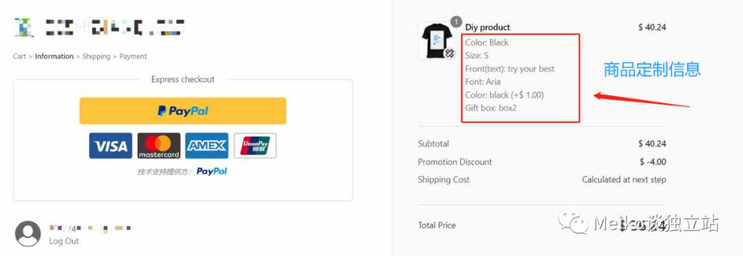Select the VISA card icon
Image resolution: width=743 pixels, height=256 pixels.
click(x=110, y=146)
